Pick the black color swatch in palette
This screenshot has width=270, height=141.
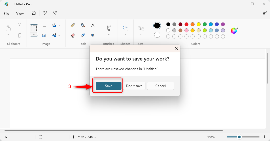tap(168, 24)
